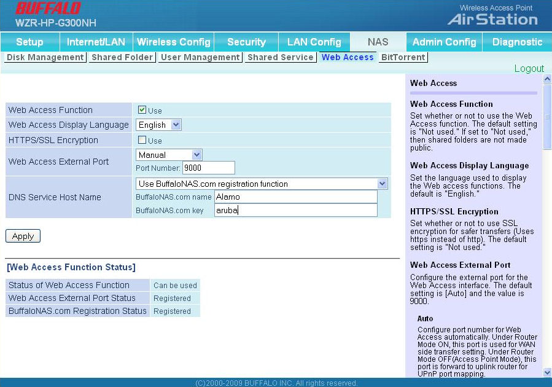Open Shared Service sub-page
The image size is (552, 387).
click(281, 57)
